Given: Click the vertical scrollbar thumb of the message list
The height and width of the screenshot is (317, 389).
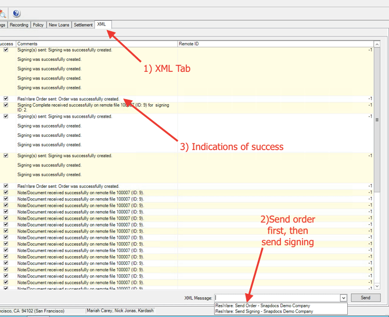Looking at the screenshot, I should pos(377,119).
